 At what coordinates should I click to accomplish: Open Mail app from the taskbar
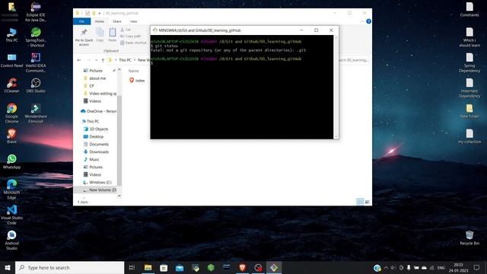(x=180, y=267)
